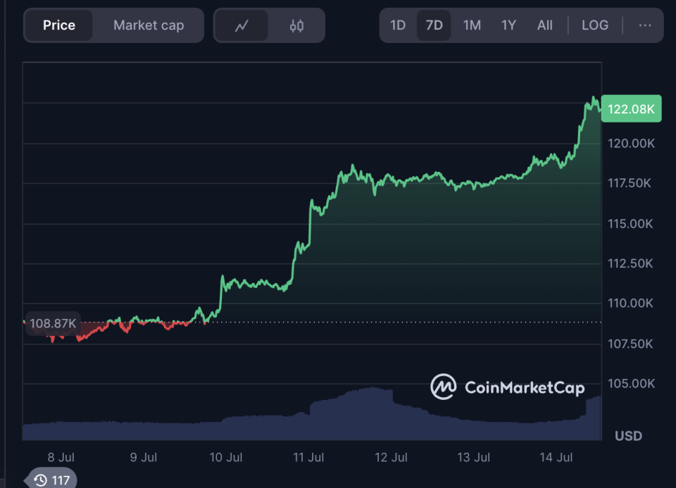Viewport: 676px width, 488px height.
Task: Click the 122.08K current price label
Action: [x=632, y=109]
